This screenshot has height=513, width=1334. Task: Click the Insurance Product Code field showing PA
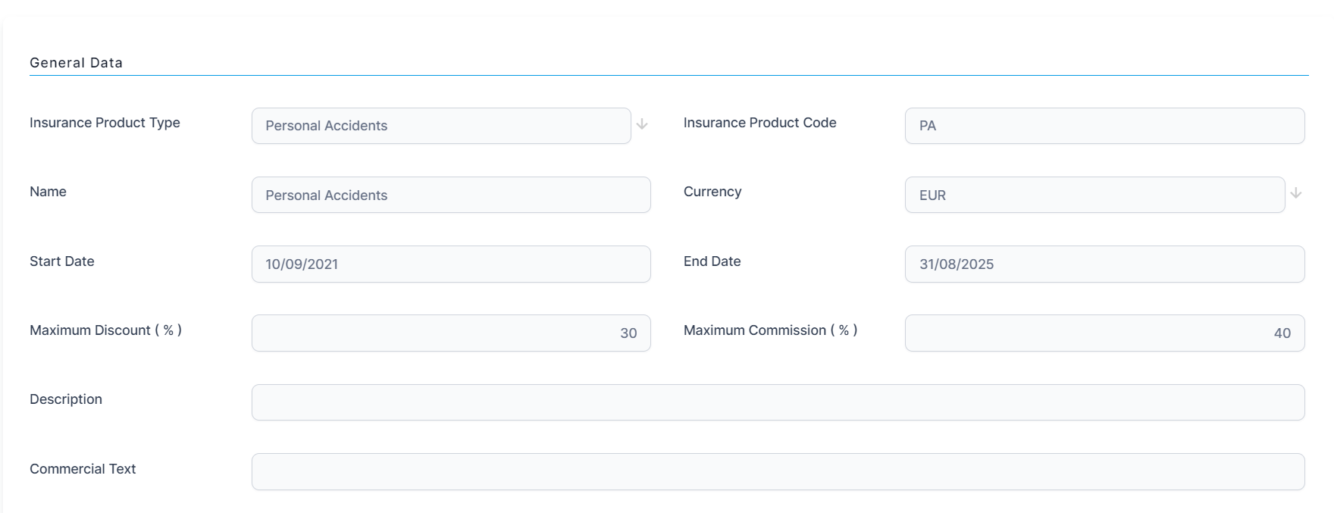click(x=1104, y=126)
